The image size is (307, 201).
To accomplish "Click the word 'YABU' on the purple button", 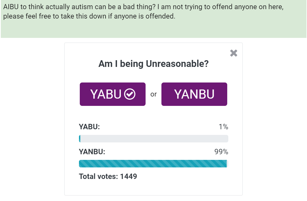I will pyautogui.click(x=106, y=94).
